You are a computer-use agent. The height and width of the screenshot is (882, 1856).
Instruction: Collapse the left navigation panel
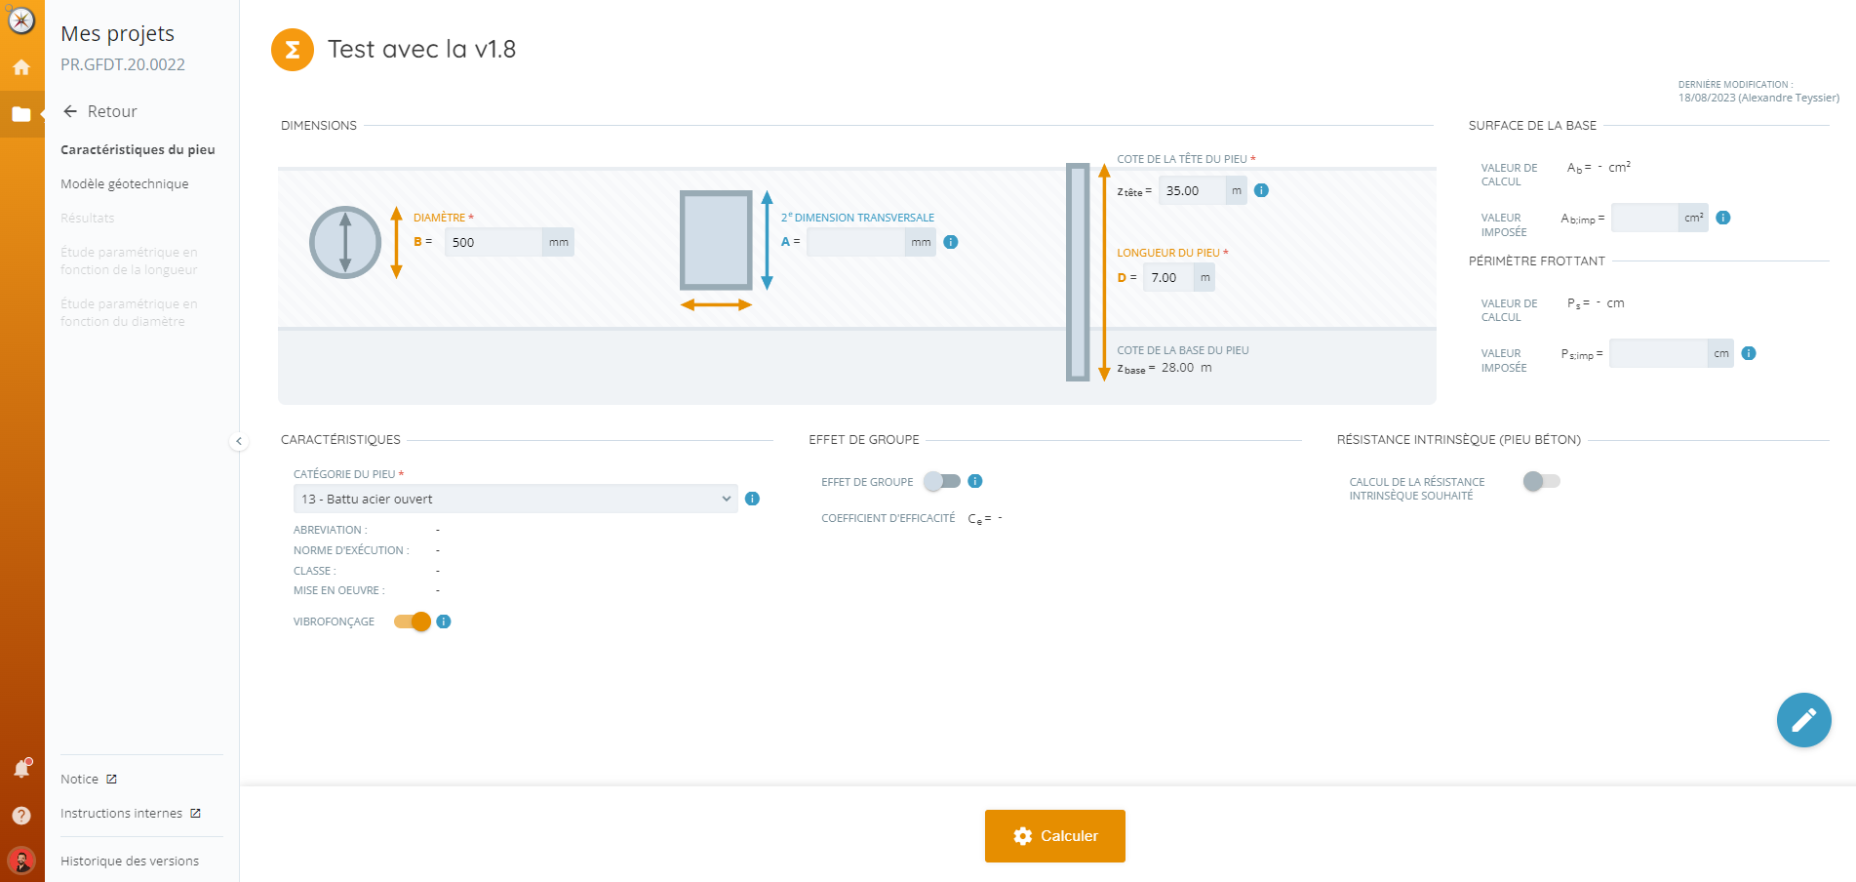click(239, 441)
